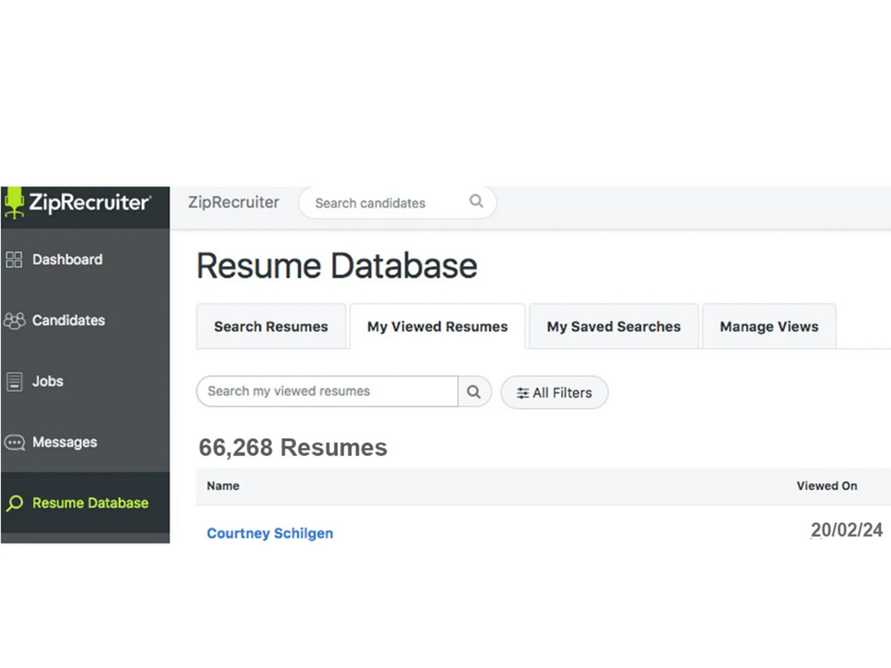
Task: Click the Jobs document icon
Action: (x=14, y=382)
